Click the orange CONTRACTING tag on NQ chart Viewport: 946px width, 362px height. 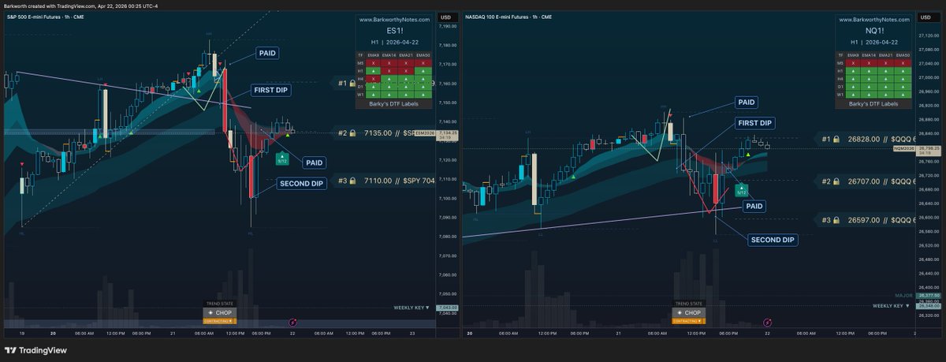point(687,321)
